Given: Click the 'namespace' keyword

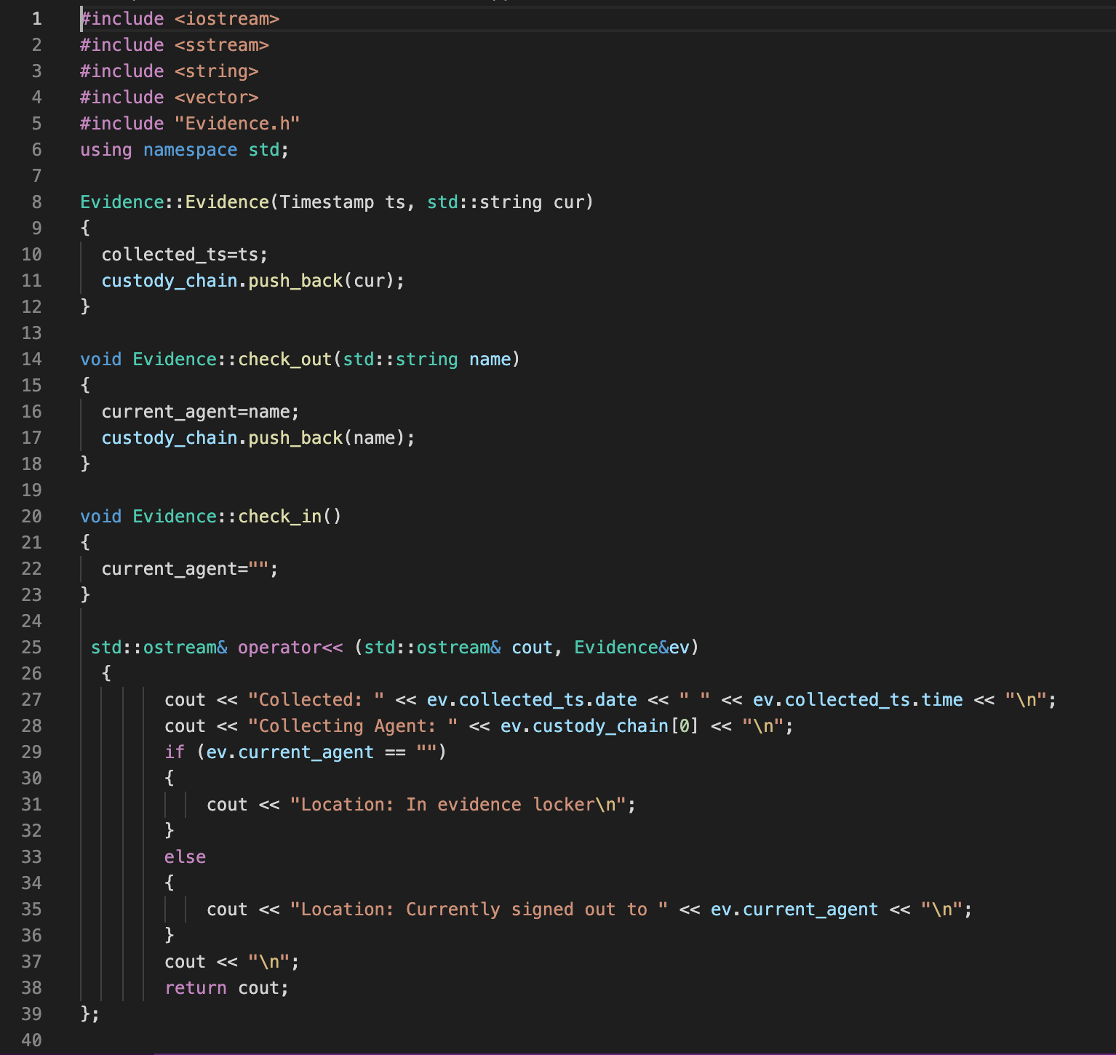Looking at the screenshot, I should tap(191, 150).
